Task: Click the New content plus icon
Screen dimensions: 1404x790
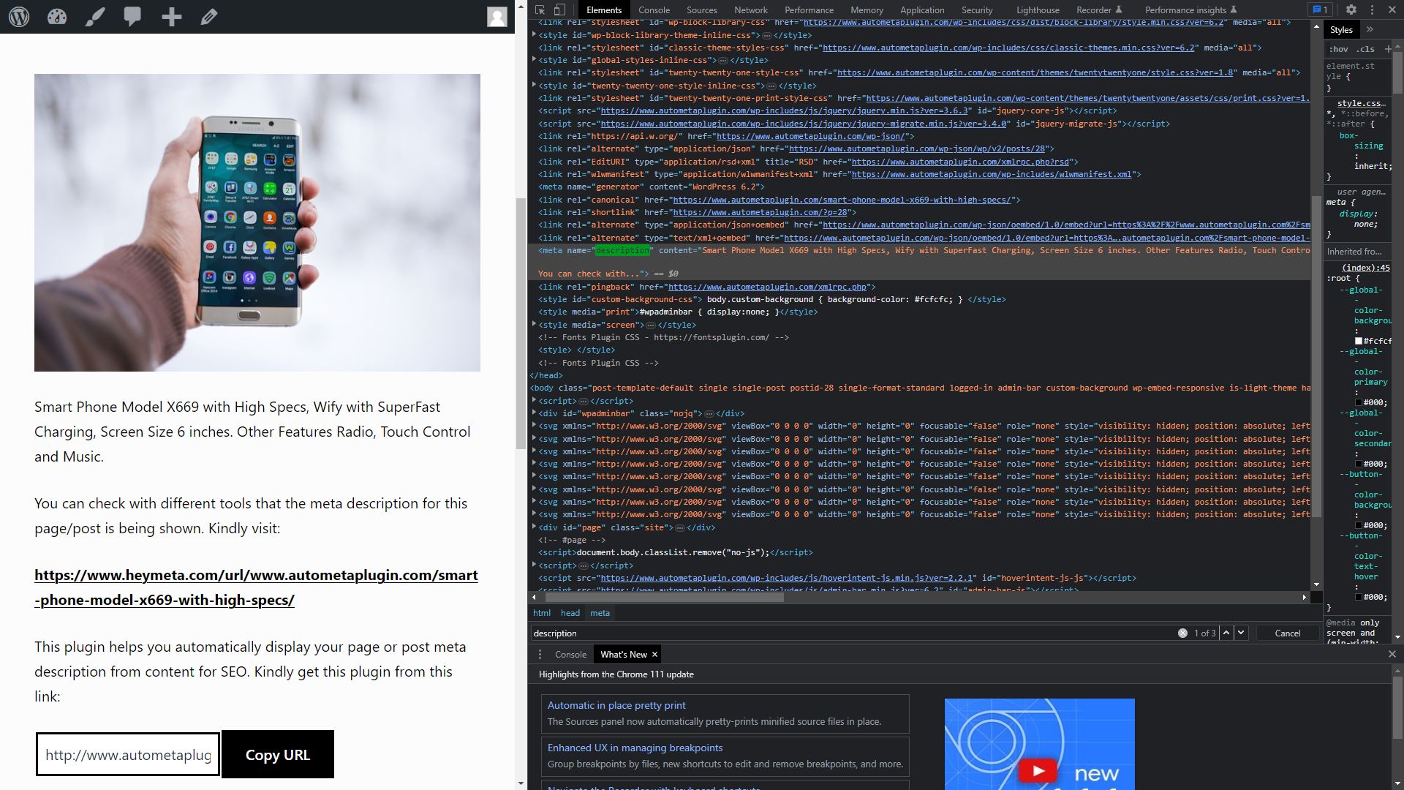Action: [x=171, y=17]
